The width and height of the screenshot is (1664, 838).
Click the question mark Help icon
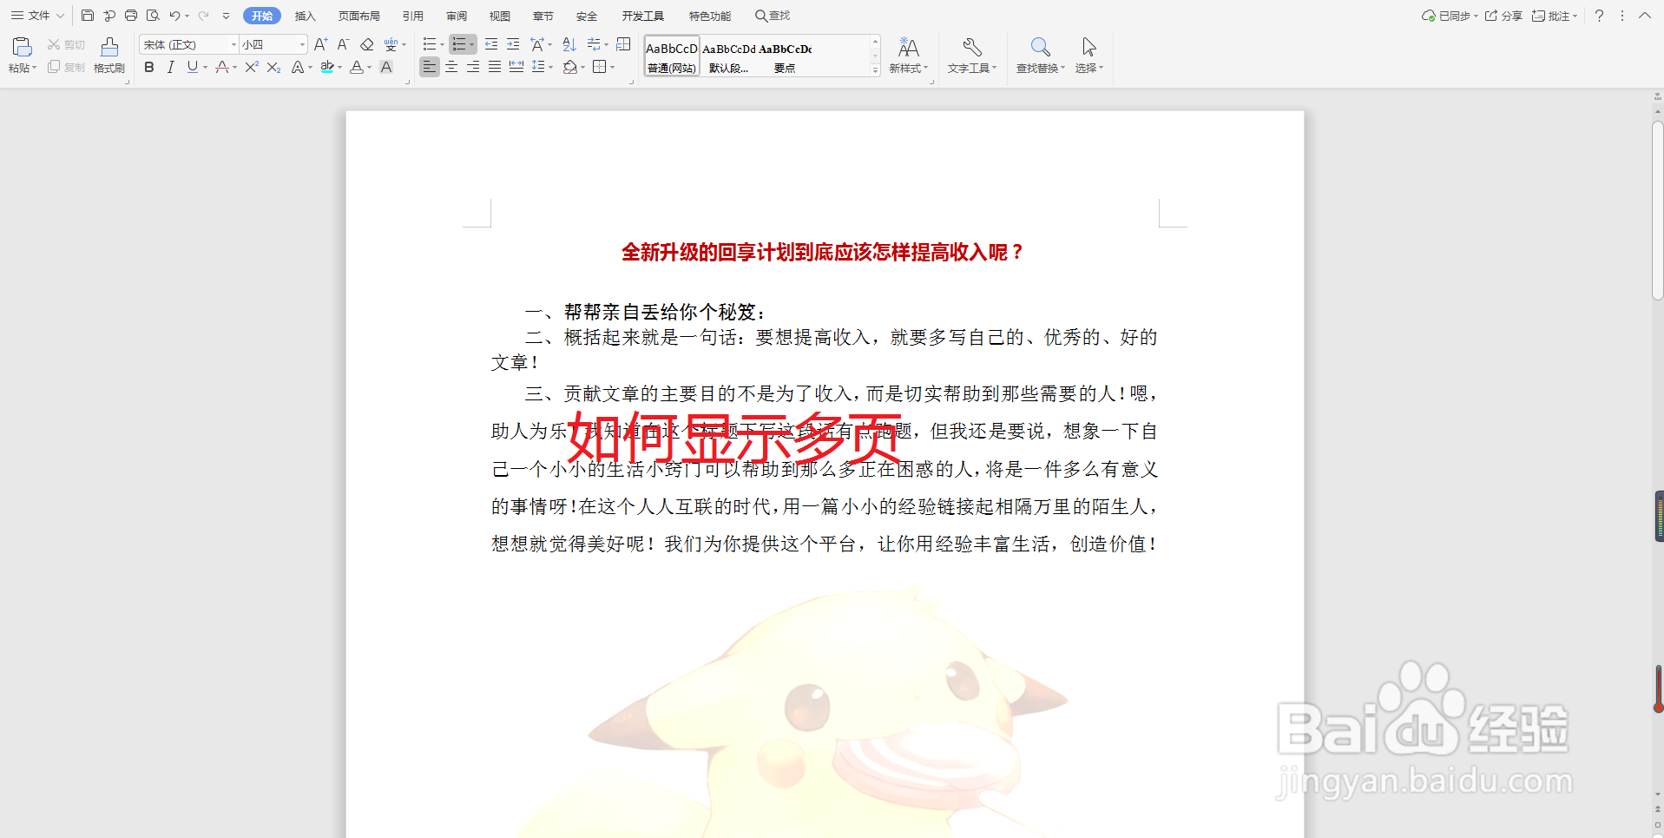tap(1599, 16)
